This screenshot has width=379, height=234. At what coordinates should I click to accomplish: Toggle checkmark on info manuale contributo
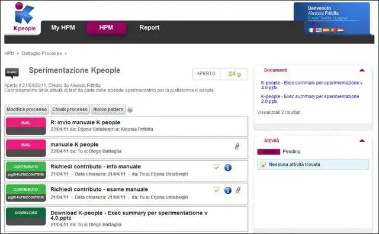point(216,167)
